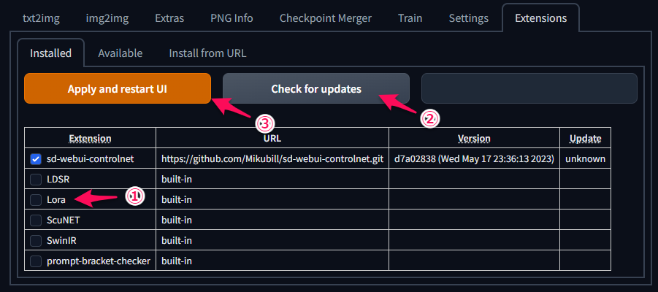Viewport: 658px width, 292px height.
Task: Select the Checkpoint Merger tab
Action: (x=326, y=18)
